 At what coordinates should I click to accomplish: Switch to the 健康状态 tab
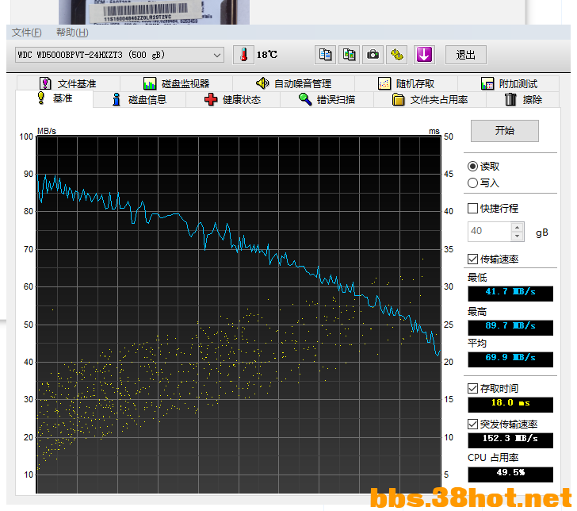click(x=233, y=99)
